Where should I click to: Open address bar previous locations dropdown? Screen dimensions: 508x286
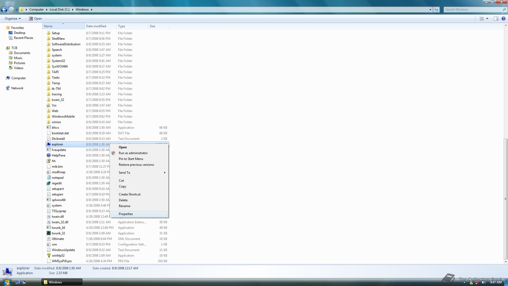click(x=430, y=10)
